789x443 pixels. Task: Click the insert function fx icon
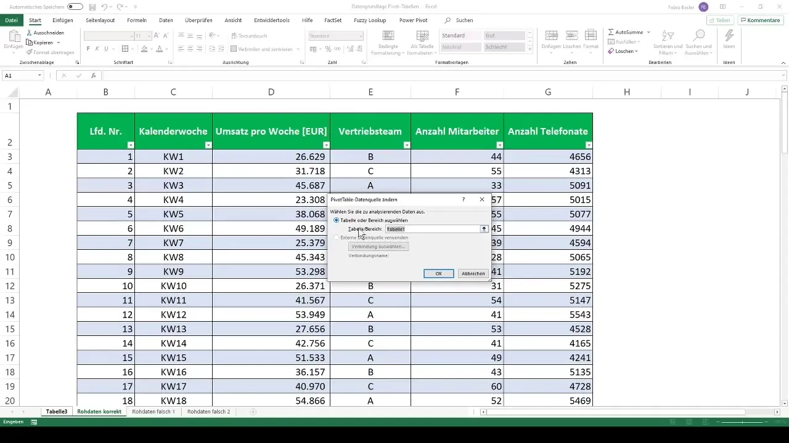pyautogui.click(x=94, y=76)
